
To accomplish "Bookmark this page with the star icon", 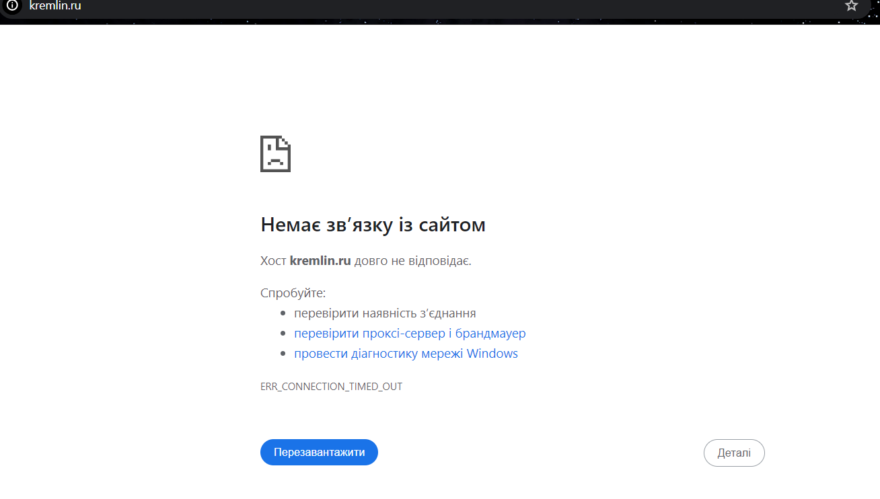I will (851, 5).
